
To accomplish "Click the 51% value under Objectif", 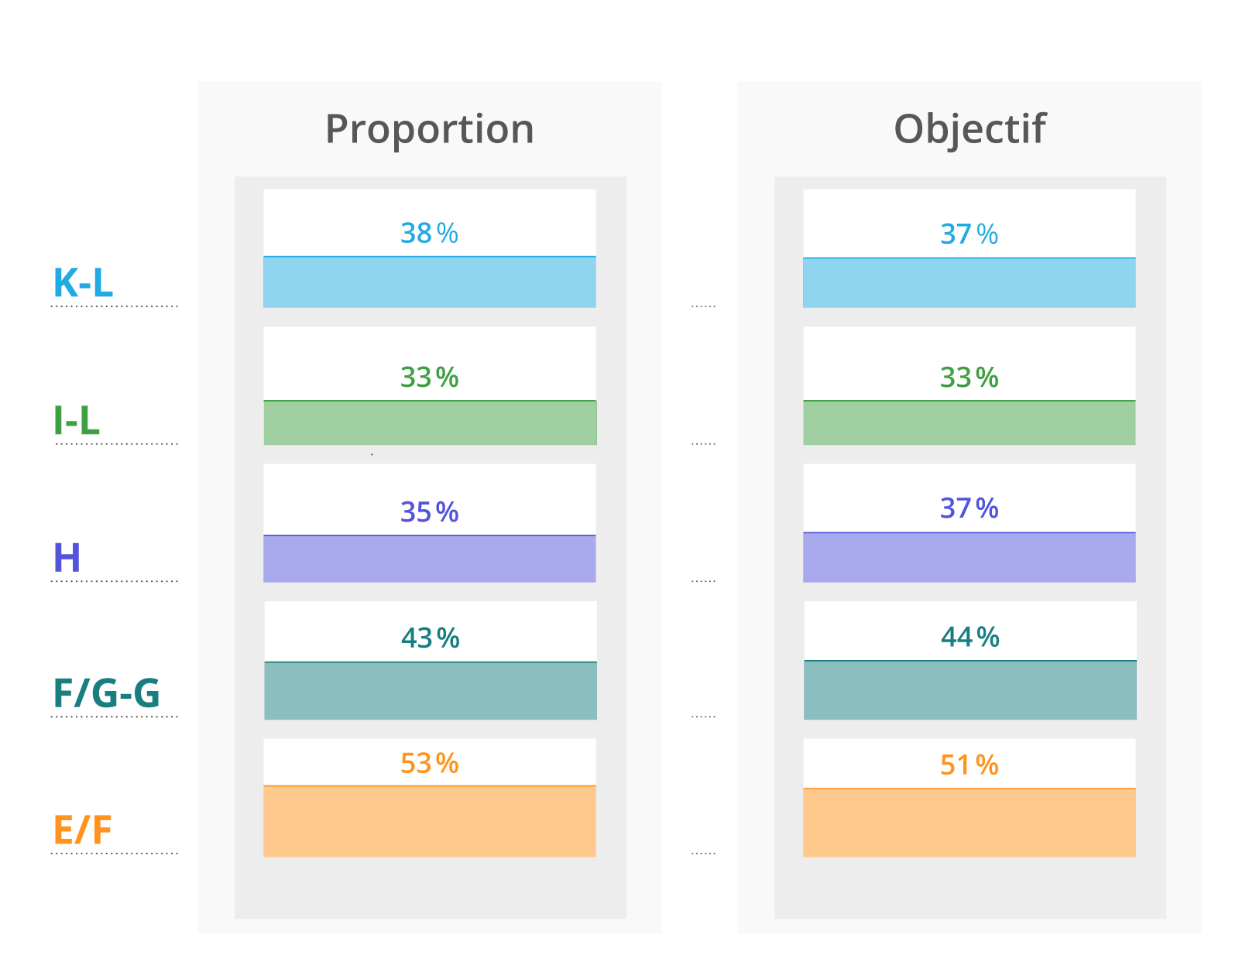I will click(969, 765).
